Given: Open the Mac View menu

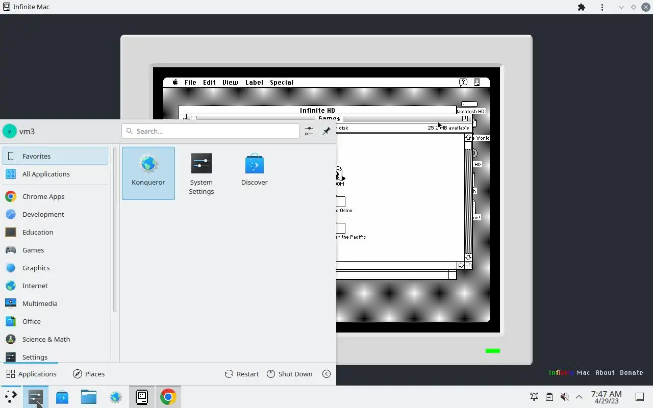Looking at the screenshot, I should coord(230,82).
